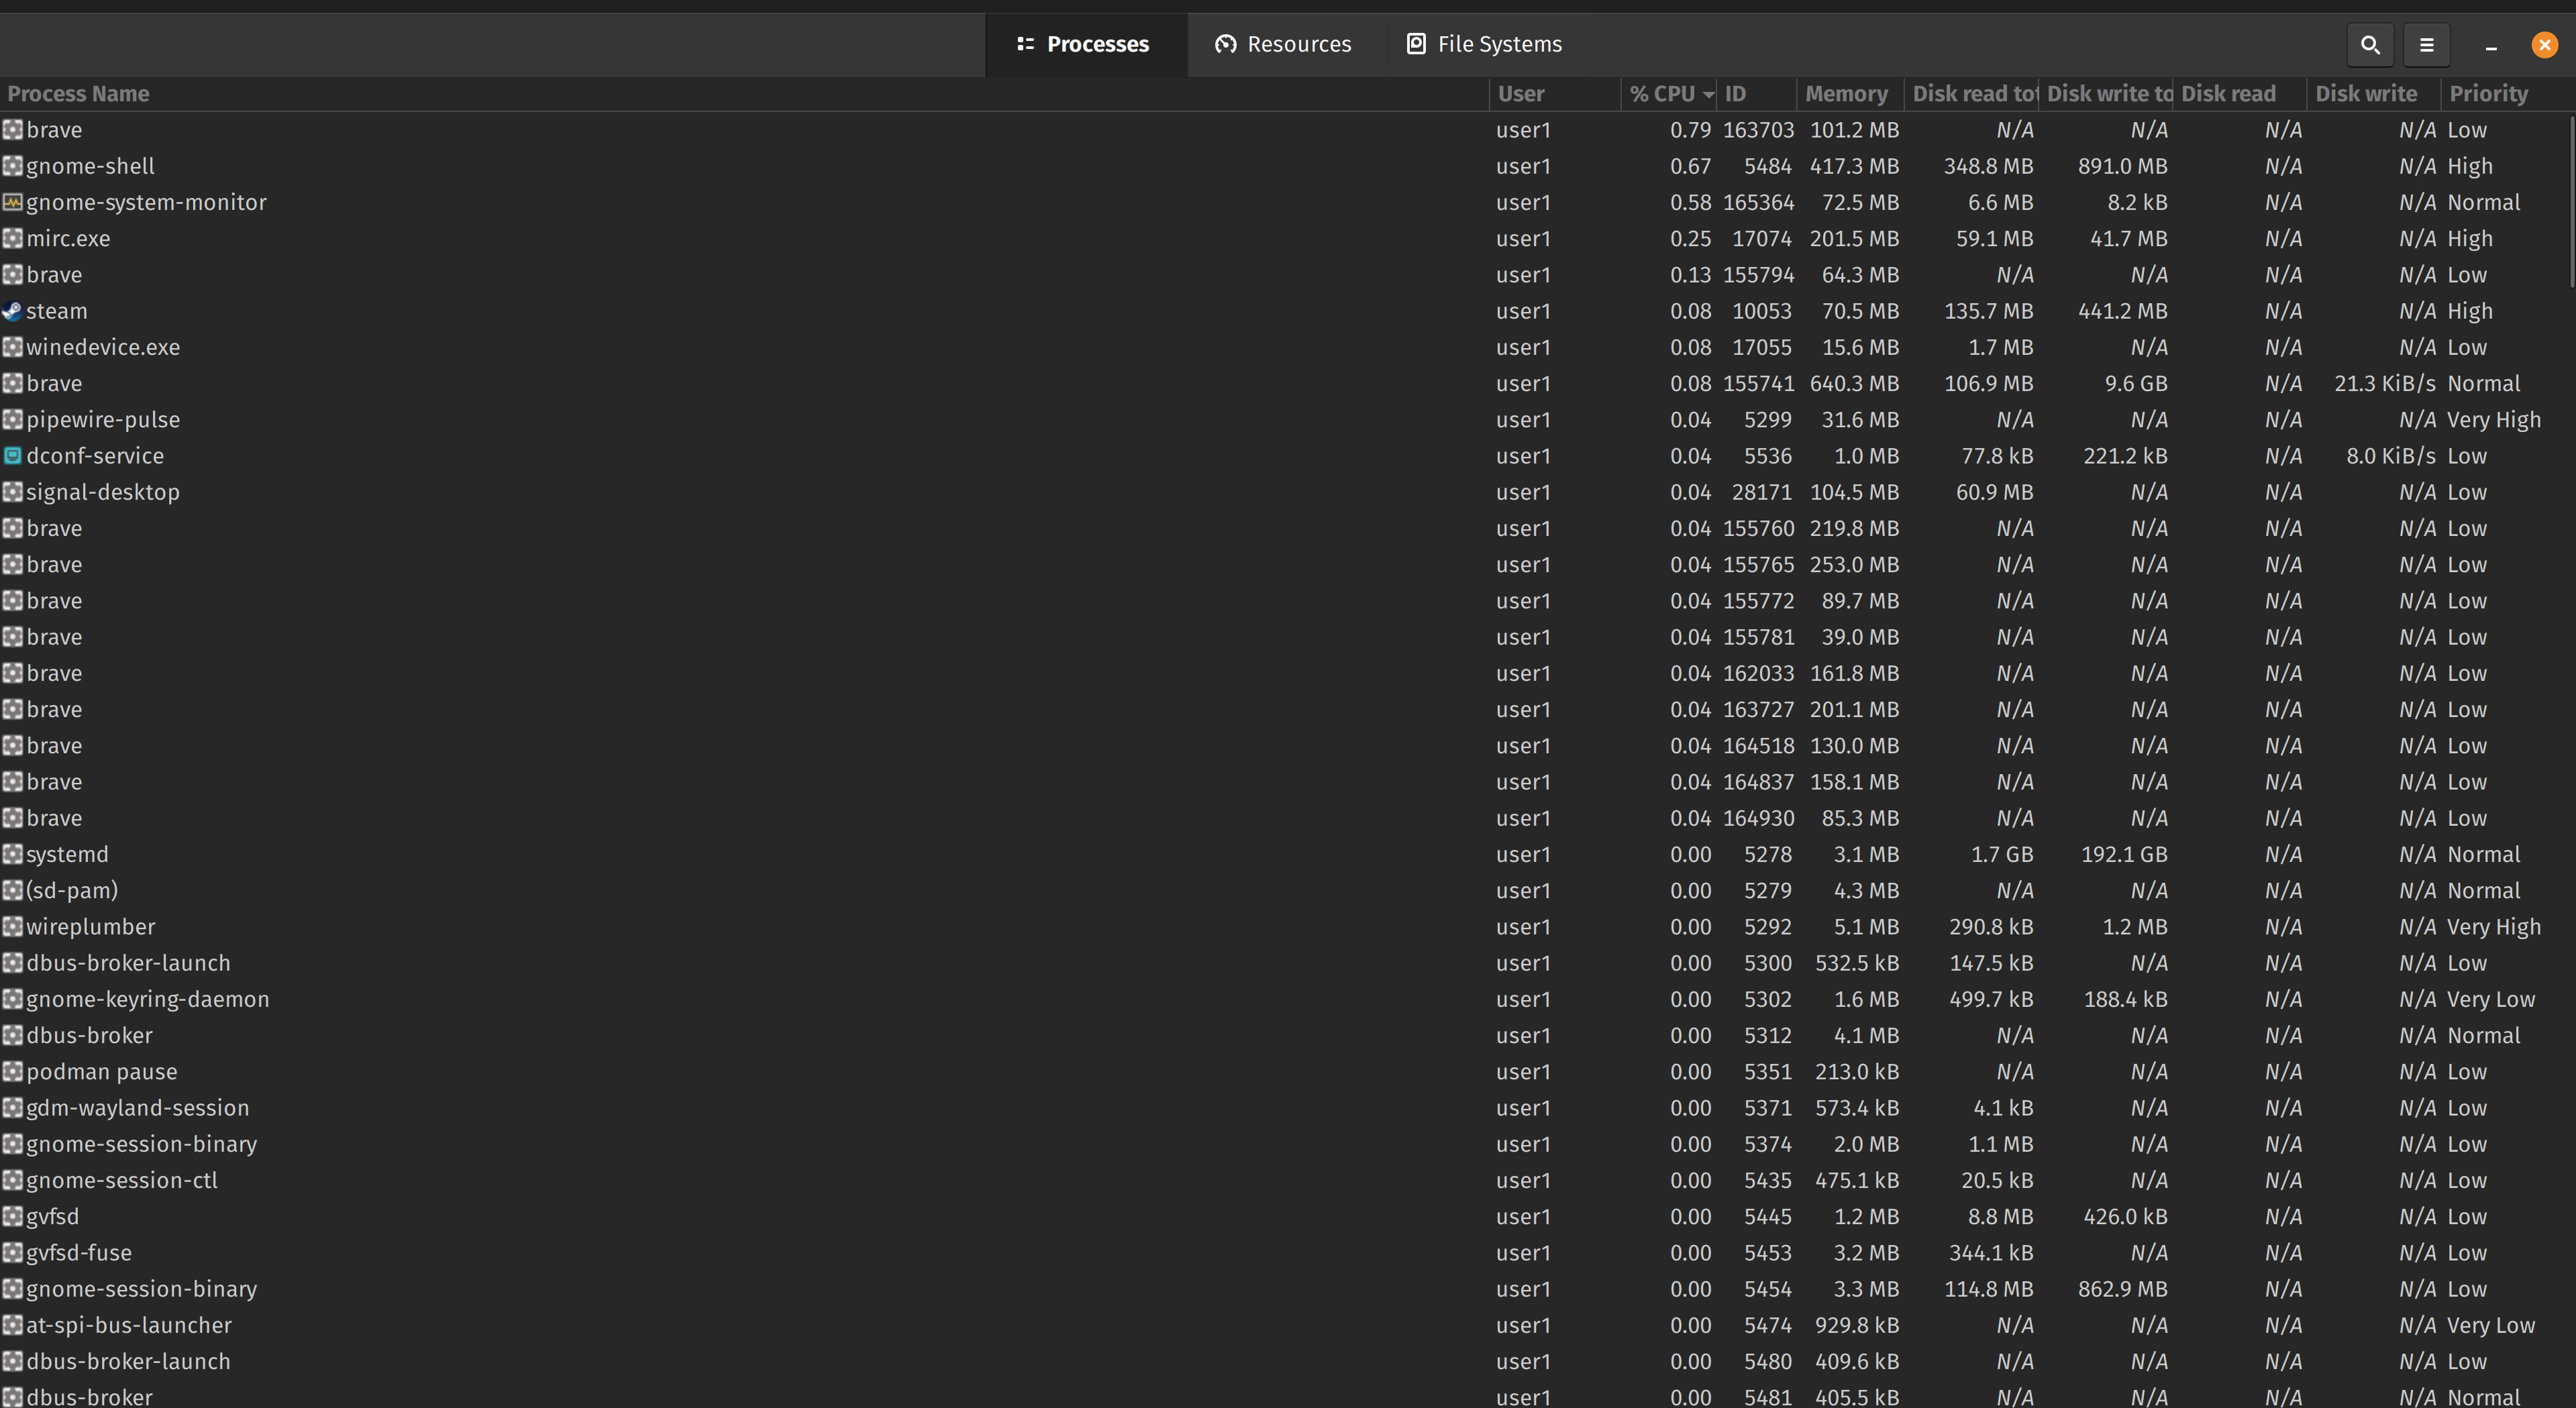This screenshot has height=1408, width=2576.
Task: Switch to the File Systems tab
Action: point(1498,44)
